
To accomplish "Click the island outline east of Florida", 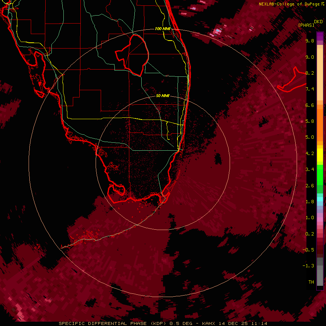I will click(292, 80).
